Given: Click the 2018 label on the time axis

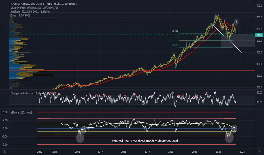Looking at the screenshot, I should (124, 152).
